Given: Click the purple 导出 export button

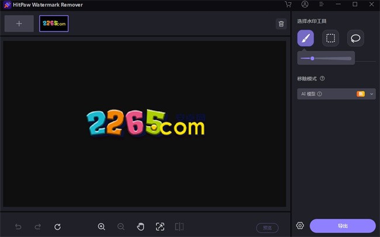Looking at the screenshot, I should (343, 226).
